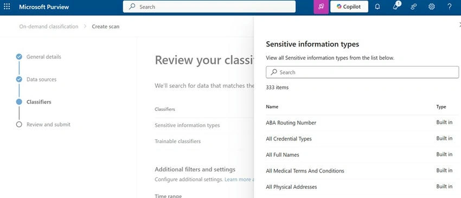
Task: Open the app launcher waffle icon
Action: (7, 7)
